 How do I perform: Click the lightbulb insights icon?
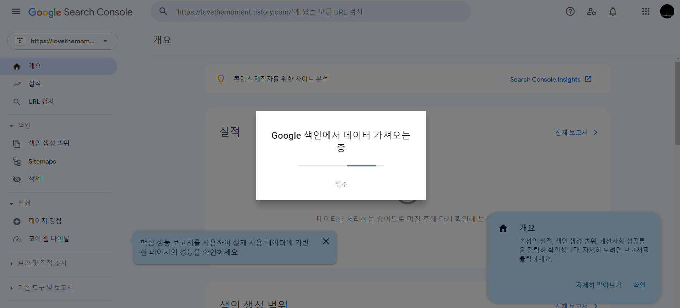221,79
